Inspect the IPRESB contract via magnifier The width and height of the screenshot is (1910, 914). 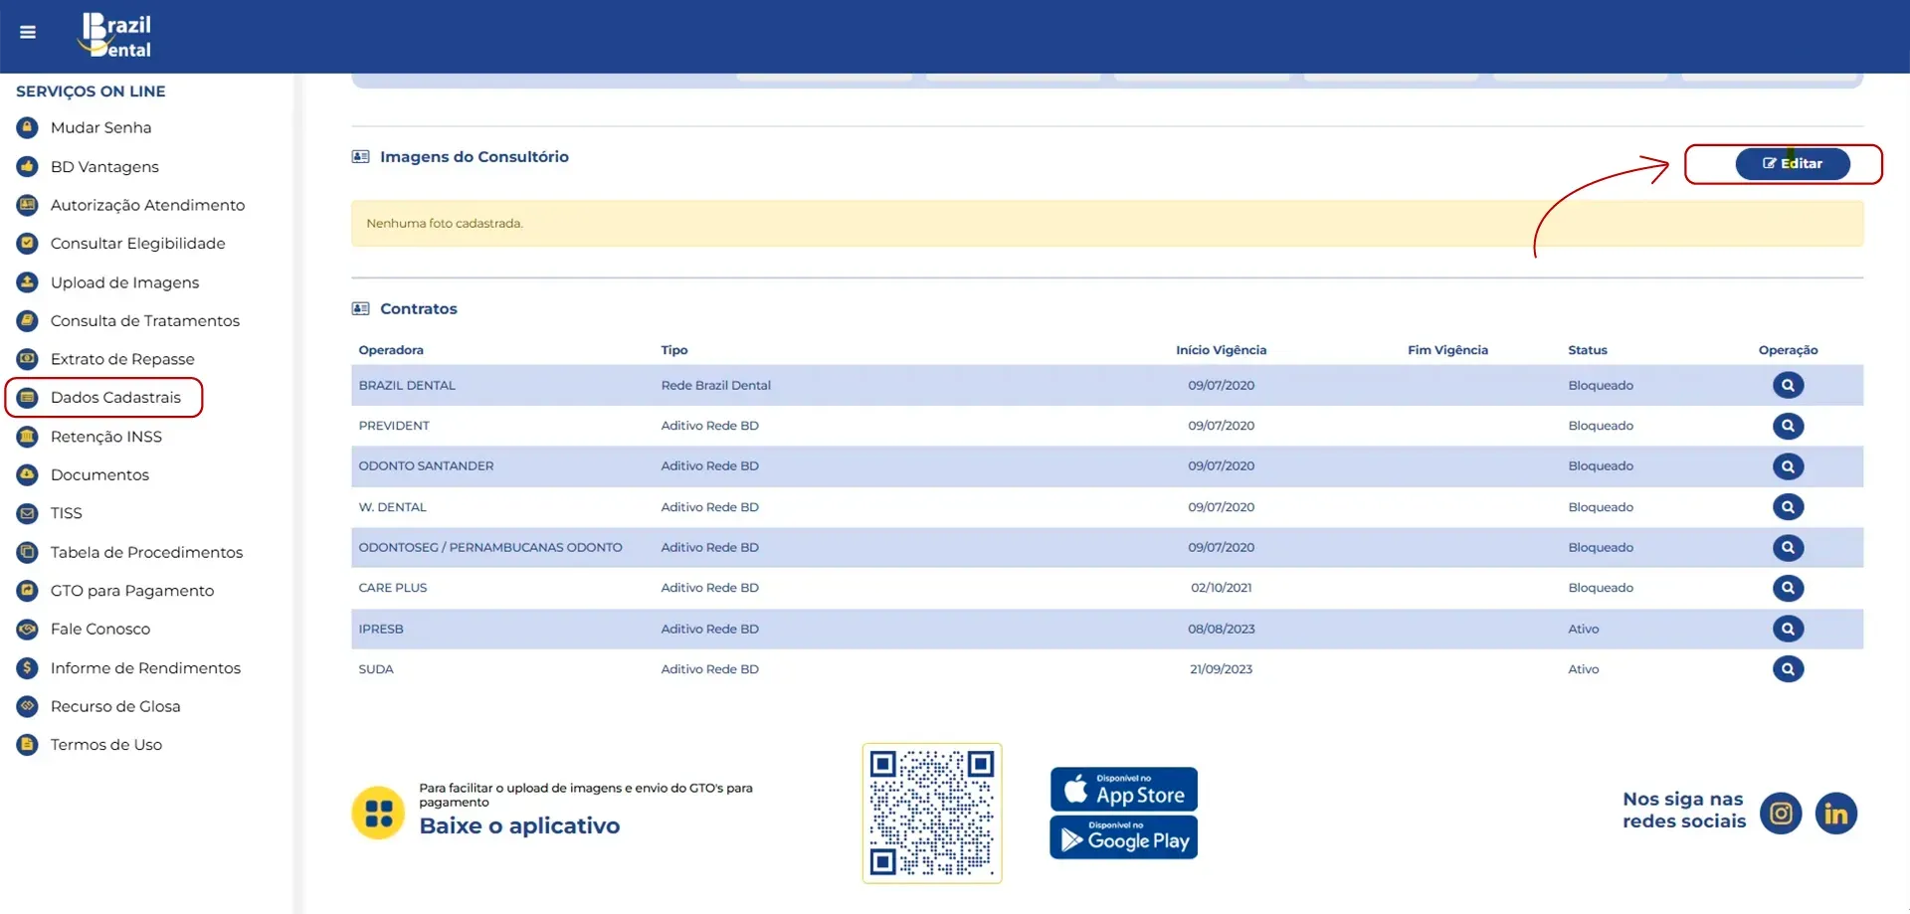point(1788,630)
